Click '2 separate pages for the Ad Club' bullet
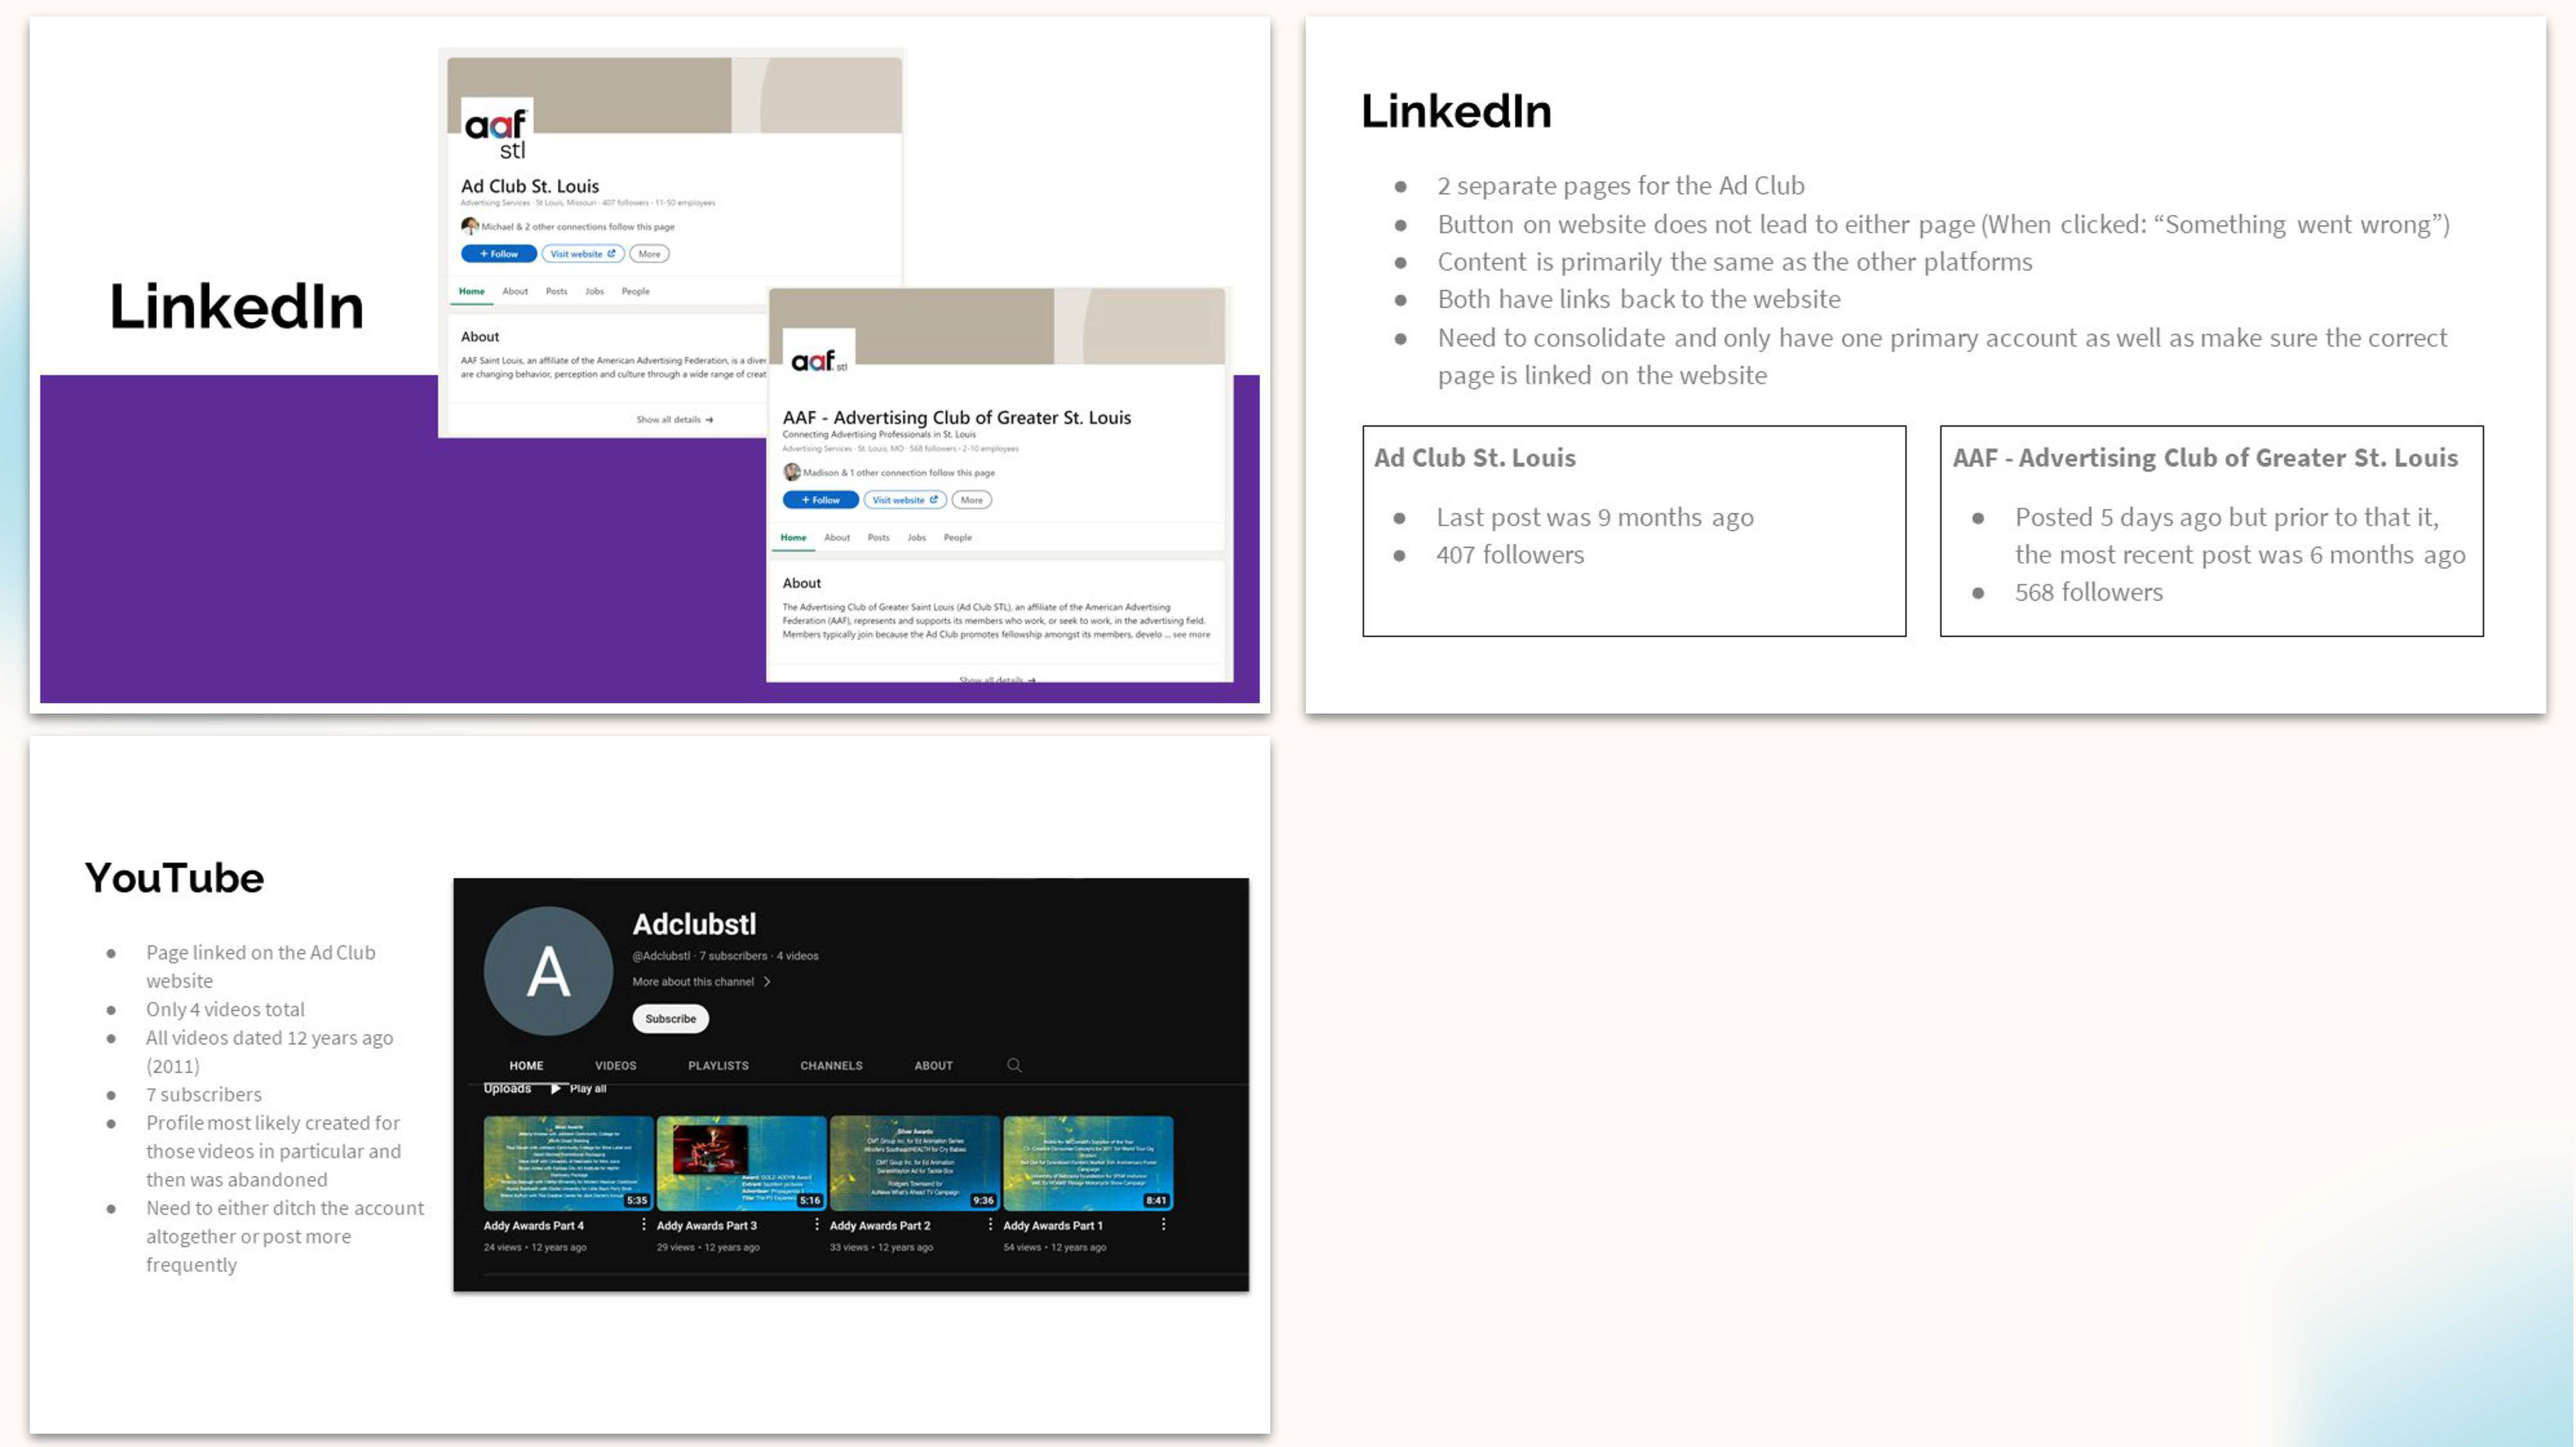This screenshot has width=2576, height=1447. pyautogui.click(x=1621, y=186)
